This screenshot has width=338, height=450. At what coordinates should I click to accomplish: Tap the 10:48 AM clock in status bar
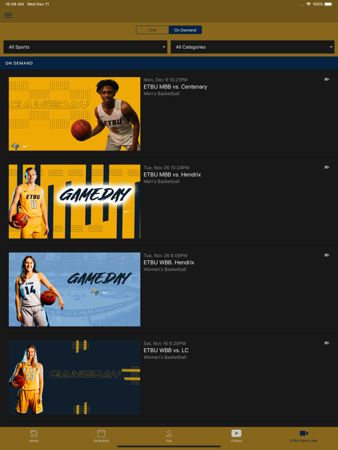(x=14, y=4)
